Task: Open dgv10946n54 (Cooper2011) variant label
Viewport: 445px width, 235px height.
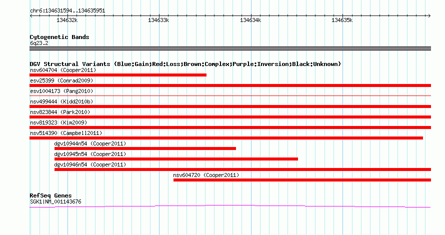Action: [x=90, y=164]
